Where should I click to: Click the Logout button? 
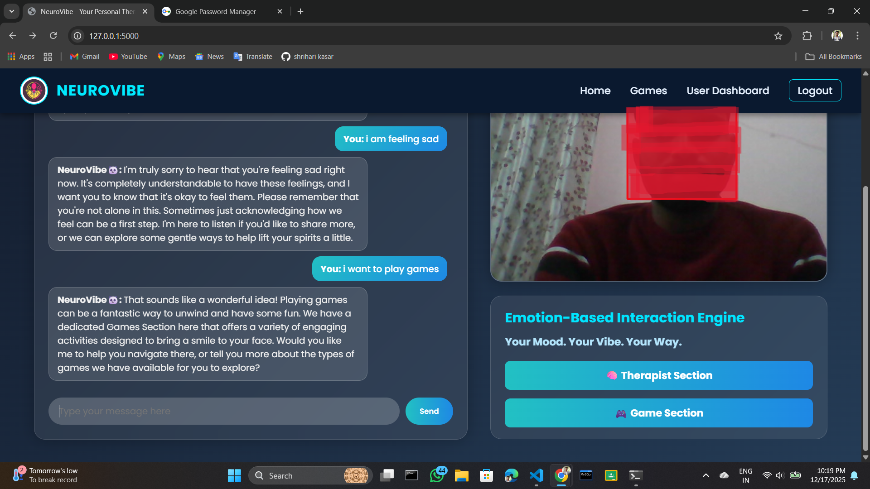pyautogui.click(x=814, y=90)
